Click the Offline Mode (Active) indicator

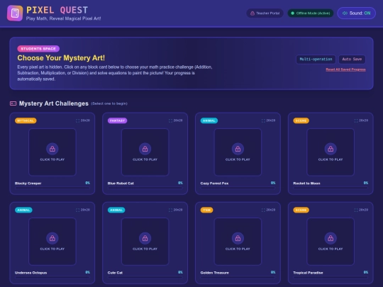coord(311,13)
